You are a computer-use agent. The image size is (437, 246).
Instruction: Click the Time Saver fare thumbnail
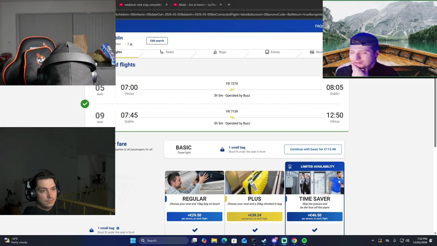point(315,182)
